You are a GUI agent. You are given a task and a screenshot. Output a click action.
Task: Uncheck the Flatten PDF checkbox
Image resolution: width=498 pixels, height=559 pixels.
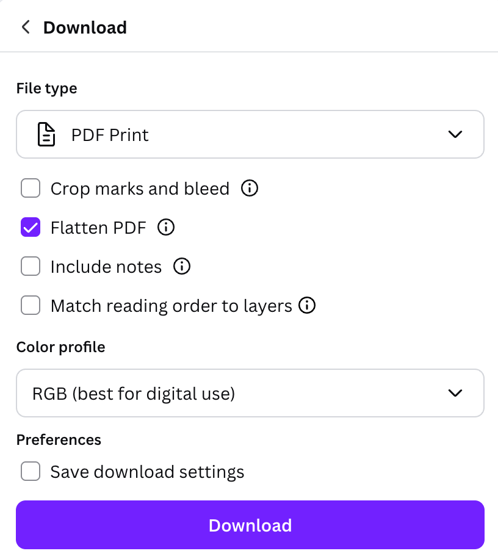[31, 228]
